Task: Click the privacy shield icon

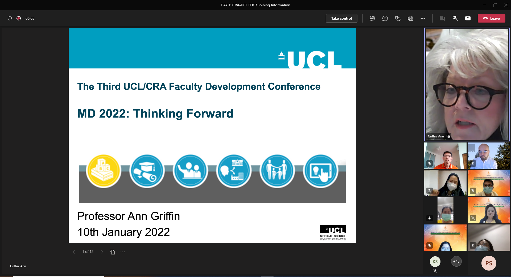Action: (10, 18)
